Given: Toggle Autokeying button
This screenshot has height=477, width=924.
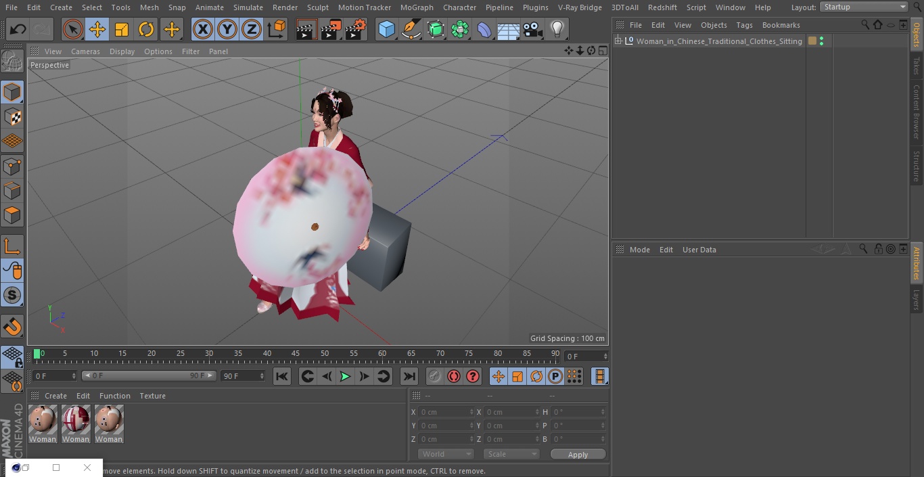Looking at the screenshot, I should point(454,376).
